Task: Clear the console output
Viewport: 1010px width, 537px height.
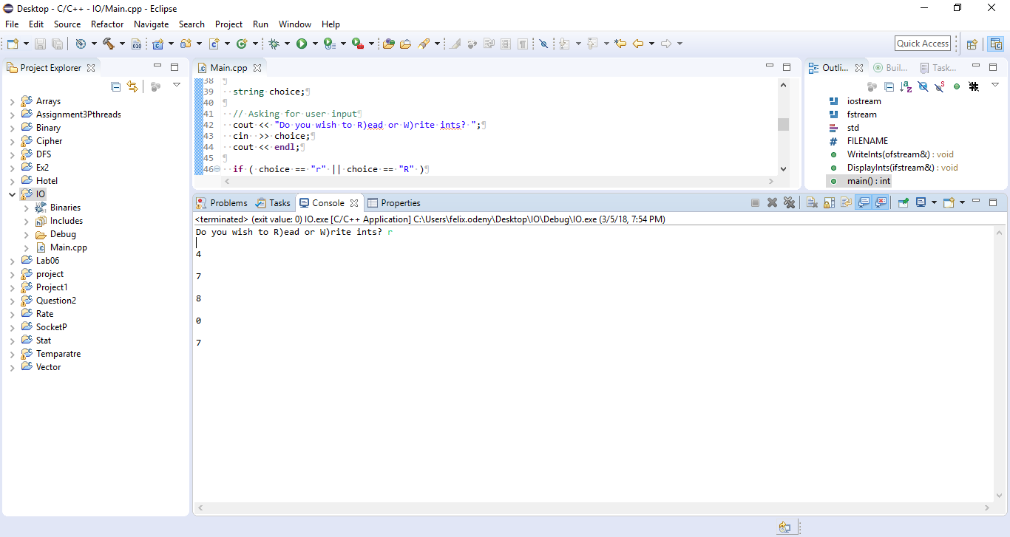Action: [811, 202]
